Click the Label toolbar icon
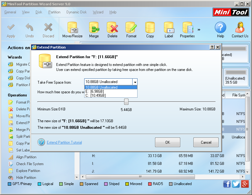 169,28
